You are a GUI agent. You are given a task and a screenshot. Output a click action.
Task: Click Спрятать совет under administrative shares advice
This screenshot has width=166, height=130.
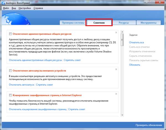(x=72, y=60)
